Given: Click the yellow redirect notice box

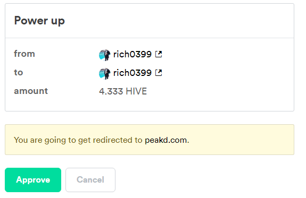Looking at the screenshot, I should tap(150, 140).
